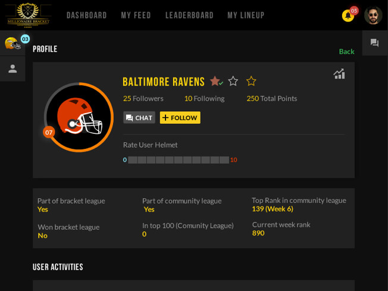Click the 05 notification count badge
388x291 pixels.
pos(354,11)
